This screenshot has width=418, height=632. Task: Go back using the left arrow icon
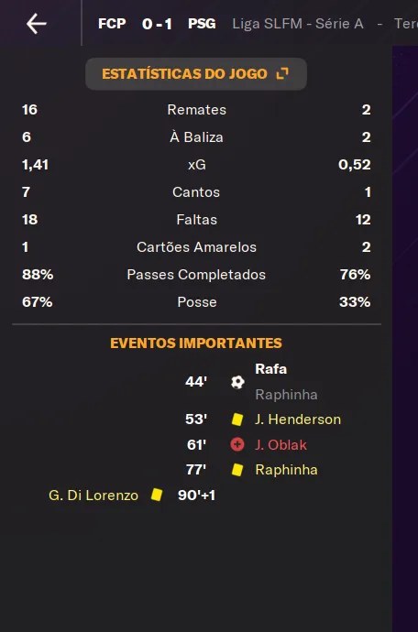(x=37, y=24)
